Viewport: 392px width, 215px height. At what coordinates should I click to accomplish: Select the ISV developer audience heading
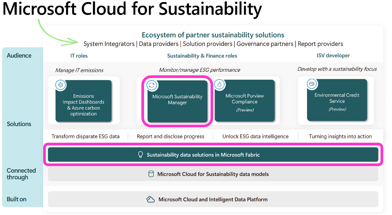(x=333, y=56)
